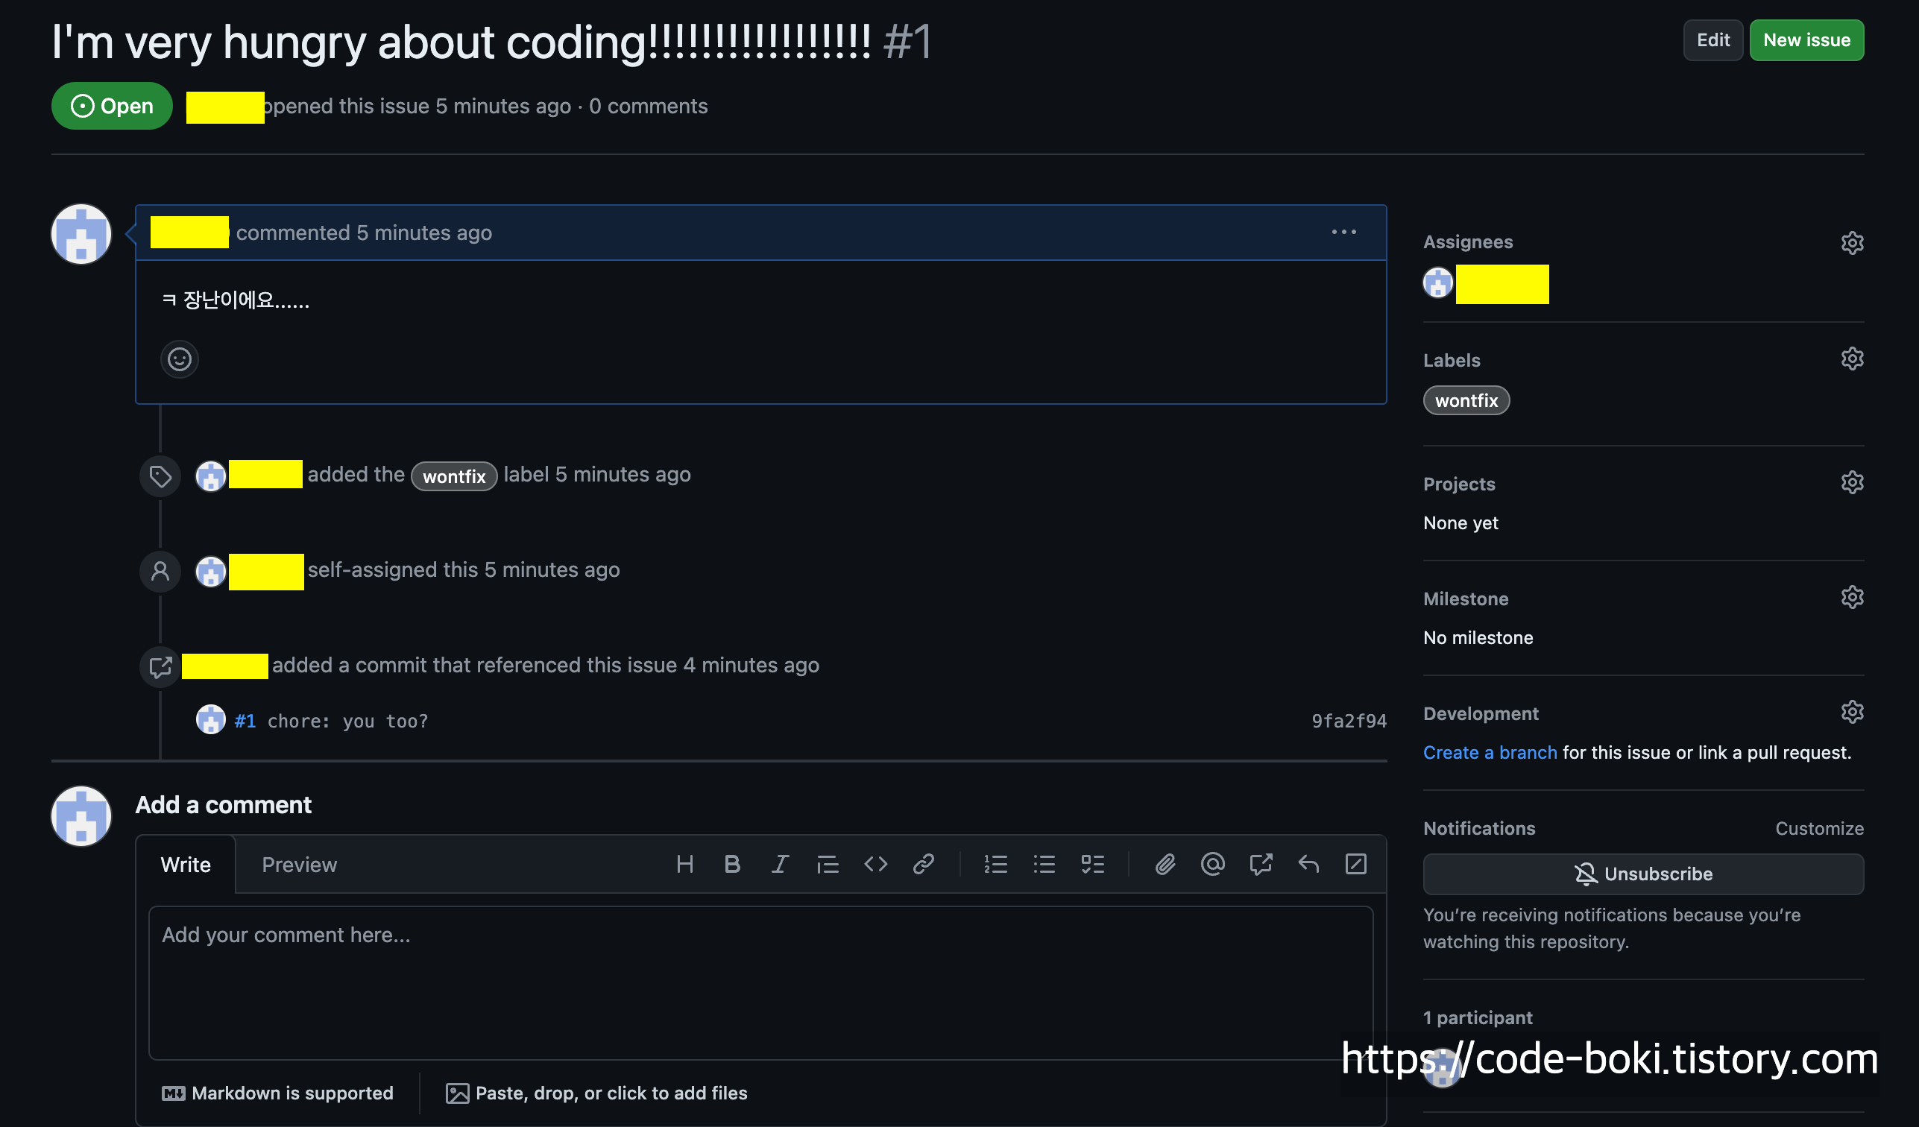Open the Assignees gear menu
This screenshot has height=1127, width=1919.
click(1852, 243)
